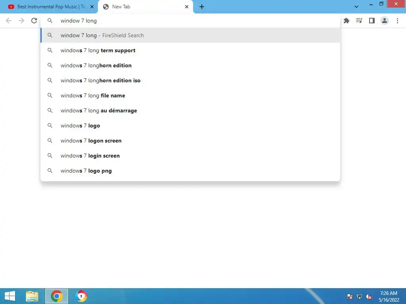Image resolution: width=406 pixels, height=304 pixels.
Task: Restore down the browser window
Action: [x=381, y=4]
